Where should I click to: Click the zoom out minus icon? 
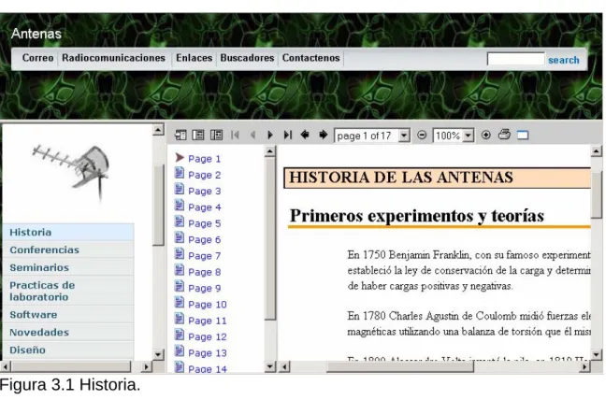pyautogui.click(x=422, y=136)
